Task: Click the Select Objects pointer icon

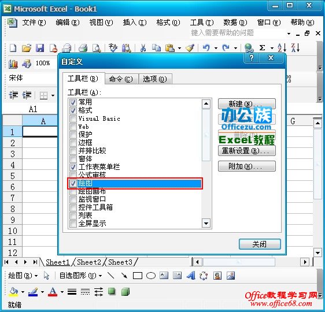Action: [x=46, y=276]
